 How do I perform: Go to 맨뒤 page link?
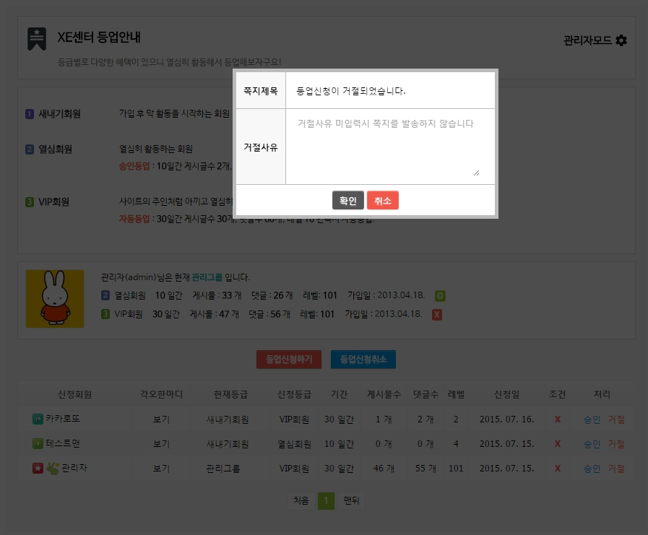[x=351, y=501]
